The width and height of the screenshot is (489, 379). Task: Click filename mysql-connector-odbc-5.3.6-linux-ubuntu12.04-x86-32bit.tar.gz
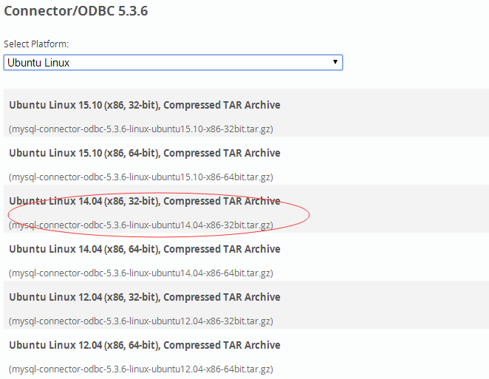click(141, 321)
